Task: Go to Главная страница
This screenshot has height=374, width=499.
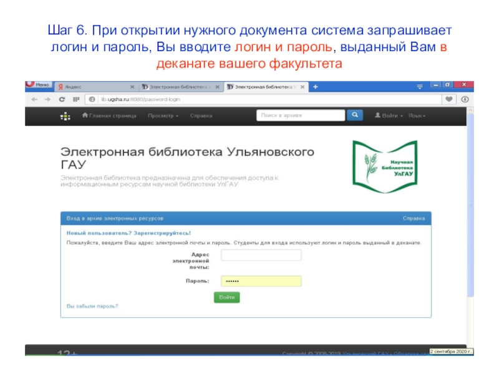Action: pos(109,116)
